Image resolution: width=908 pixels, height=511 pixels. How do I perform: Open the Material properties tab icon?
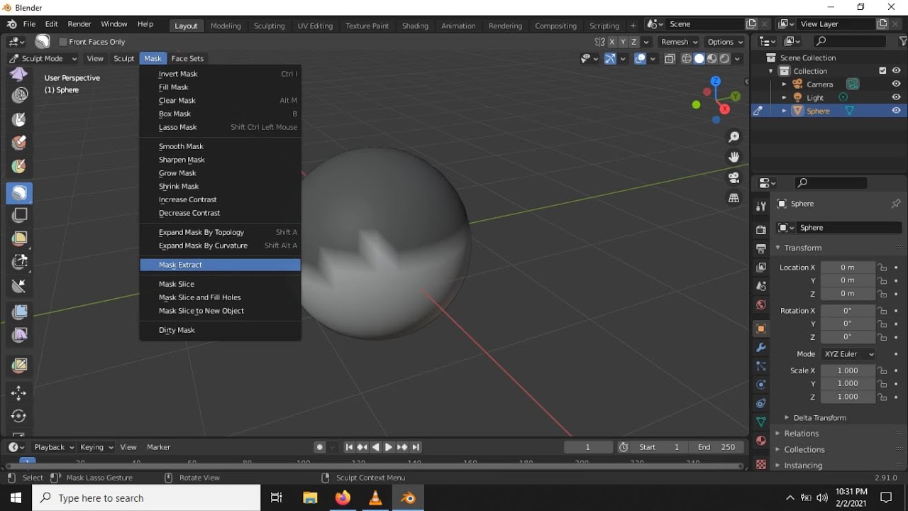[x=761, y=441]
